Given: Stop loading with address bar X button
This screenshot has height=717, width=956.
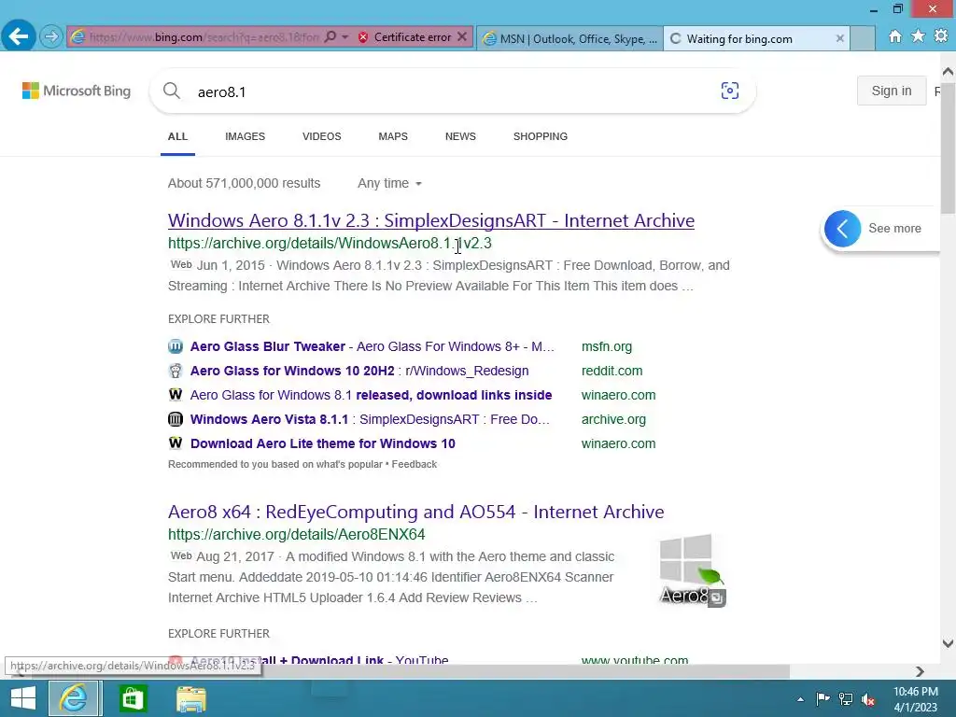Looking at the screenshot, I should click(x=462, y=37).
